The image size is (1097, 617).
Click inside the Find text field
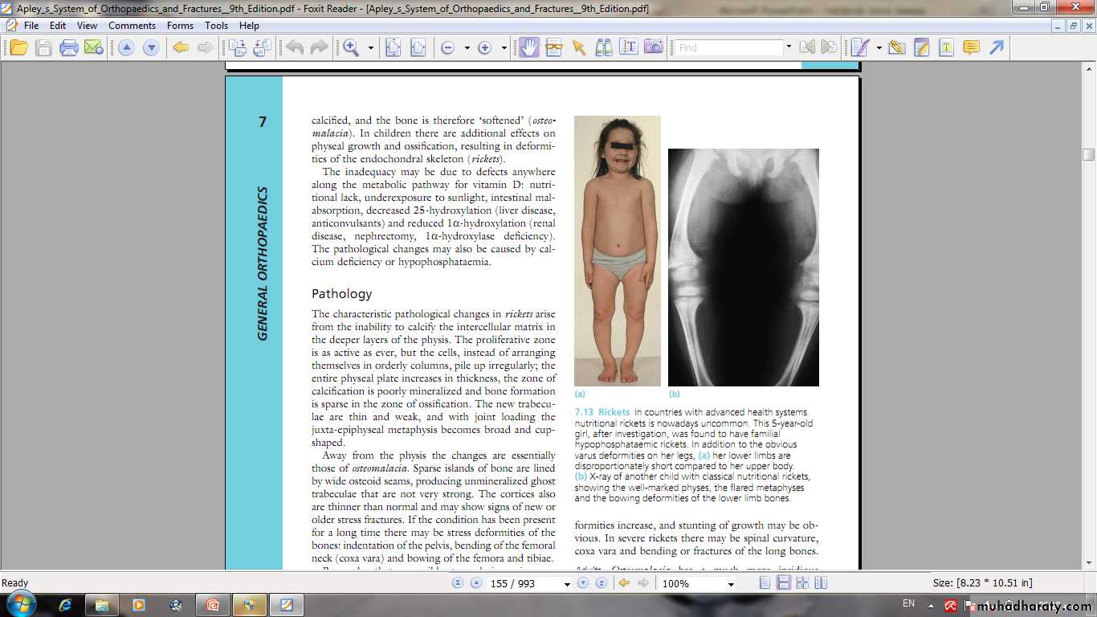click(x=728, y=47)
